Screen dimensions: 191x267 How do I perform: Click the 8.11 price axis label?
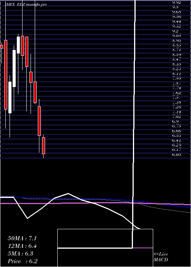tap(176, 74)
